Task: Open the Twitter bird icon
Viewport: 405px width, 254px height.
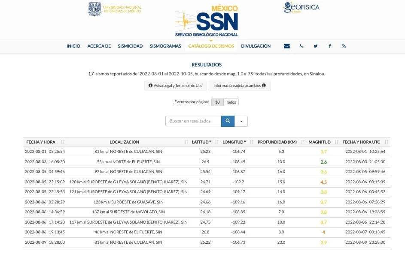Action: click(316, 46)
